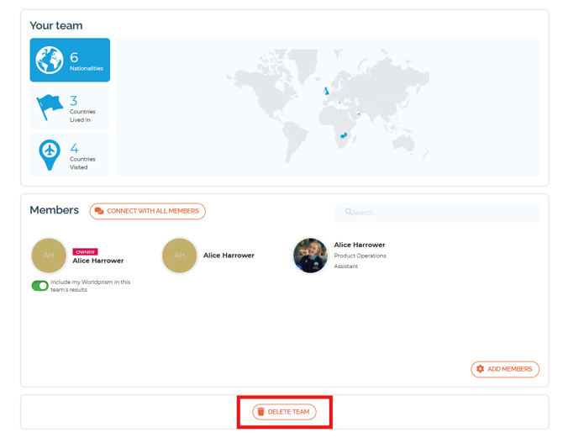Viewport: 563px width, 438px height.
Task: Click the United Kingdom highlighted on the map
Action: pos(326,91)
